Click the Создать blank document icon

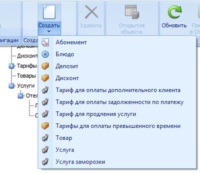[x=49, y=12]
